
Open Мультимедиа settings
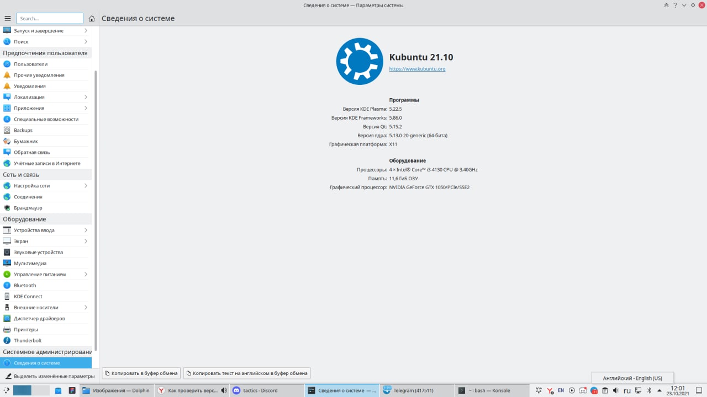point(46,263)
